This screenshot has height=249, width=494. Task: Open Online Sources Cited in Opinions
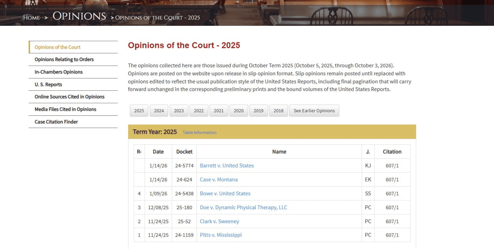pyautogui.click(x=69, y=97)
